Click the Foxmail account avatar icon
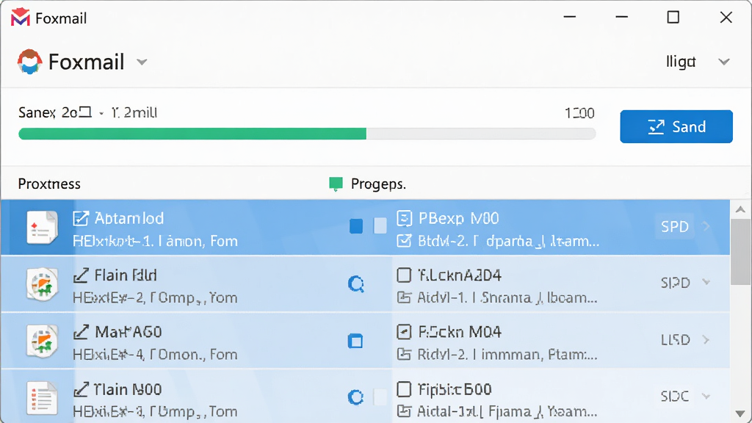This screenshot has height=423, width=752. point(29,62)
